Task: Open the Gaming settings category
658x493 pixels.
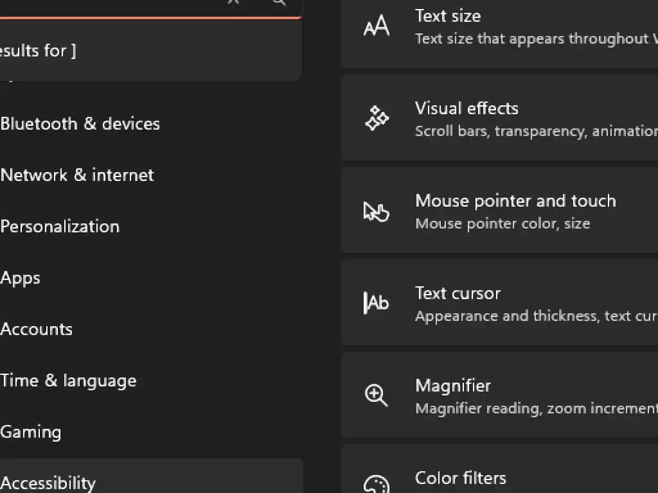Action: pos(31,432)
